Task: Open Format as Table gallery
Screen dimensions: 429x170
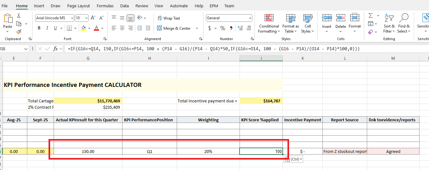Action: coord(291,23)
